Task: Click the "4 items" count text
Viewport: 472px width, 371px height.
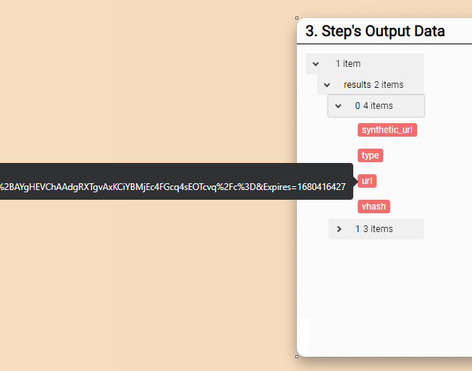Action: [x=378, y=106]
